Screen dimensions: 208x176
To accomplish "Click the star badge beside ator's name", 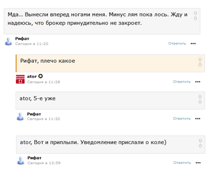I will (40, 76).
